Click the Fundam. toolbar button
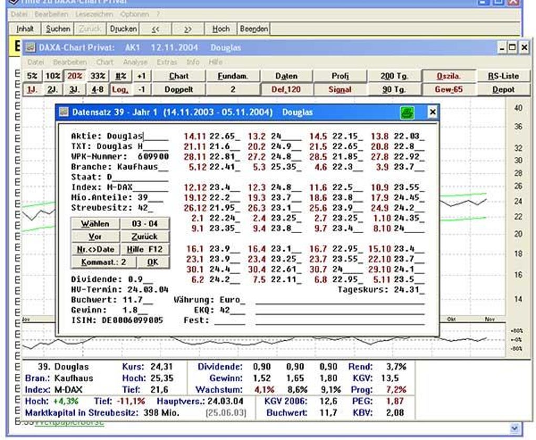This screenshot has height=440, width=536. [x=233, y=76]
